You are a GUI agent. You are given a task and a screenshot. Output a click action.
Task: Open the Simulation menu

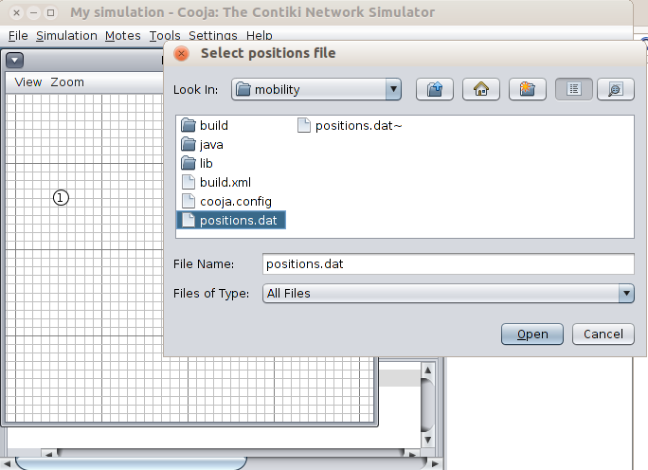[x=66, y=36]
